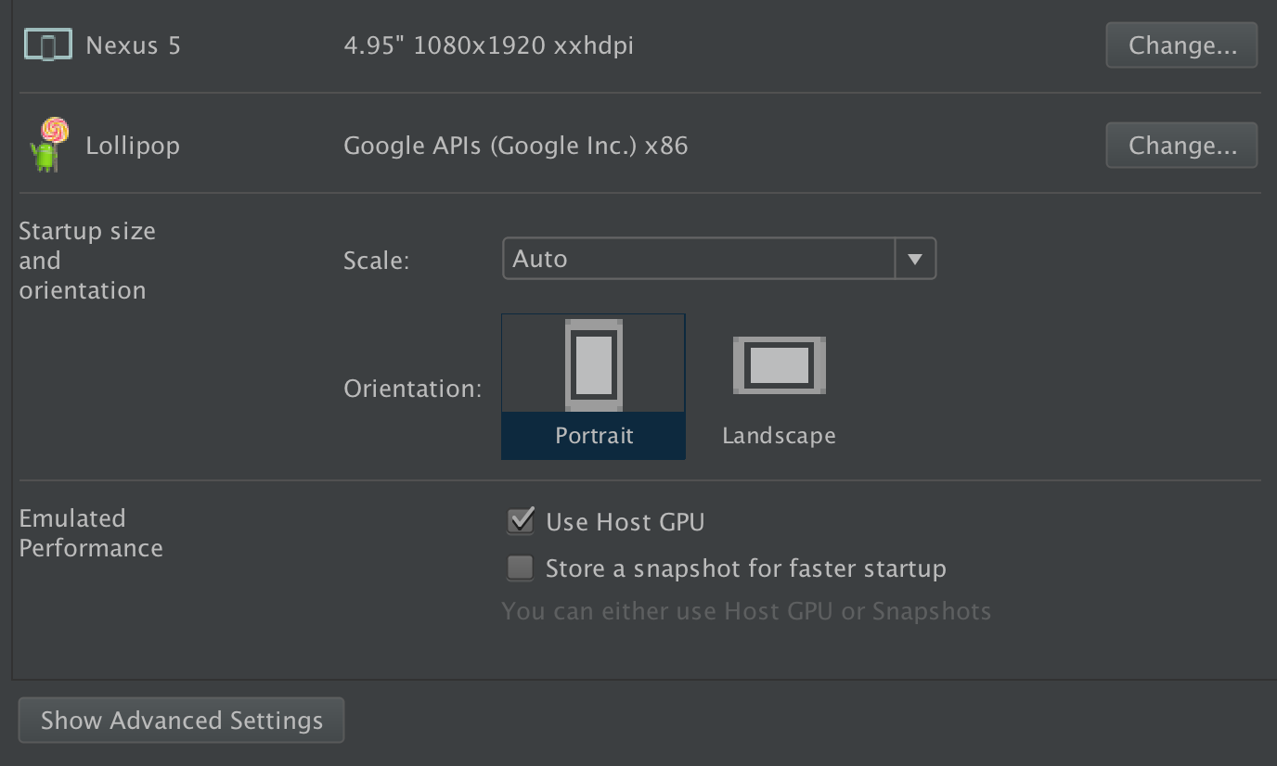Enable Store a snapshot for faster startup
Image resolution: width=1277 pixels, height=766 pixels.
click(521, 568)
